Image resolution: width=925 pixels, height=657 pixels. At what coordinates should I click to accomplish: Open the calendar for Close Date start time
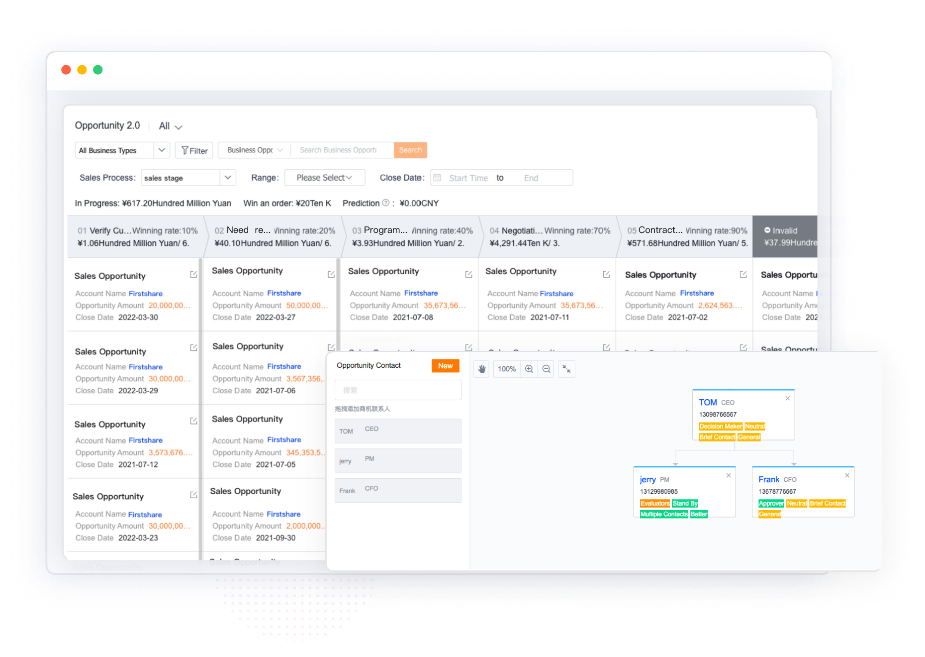(437, 177)
